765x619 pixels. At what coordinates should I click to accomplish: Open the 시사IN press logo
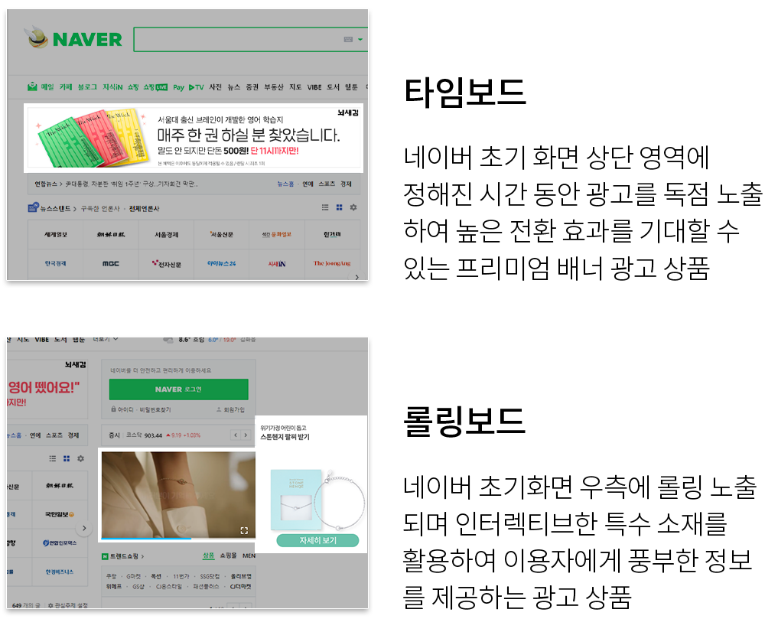tap(277, 263)
